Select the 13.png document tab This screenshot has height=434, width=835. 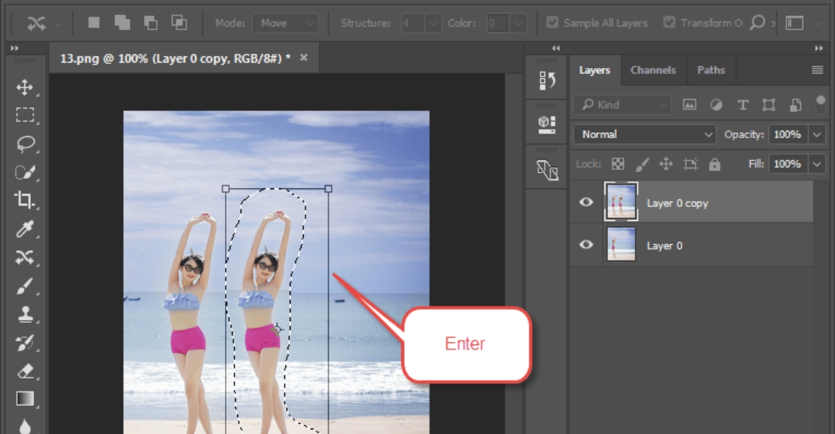click(x=184, y=59)
